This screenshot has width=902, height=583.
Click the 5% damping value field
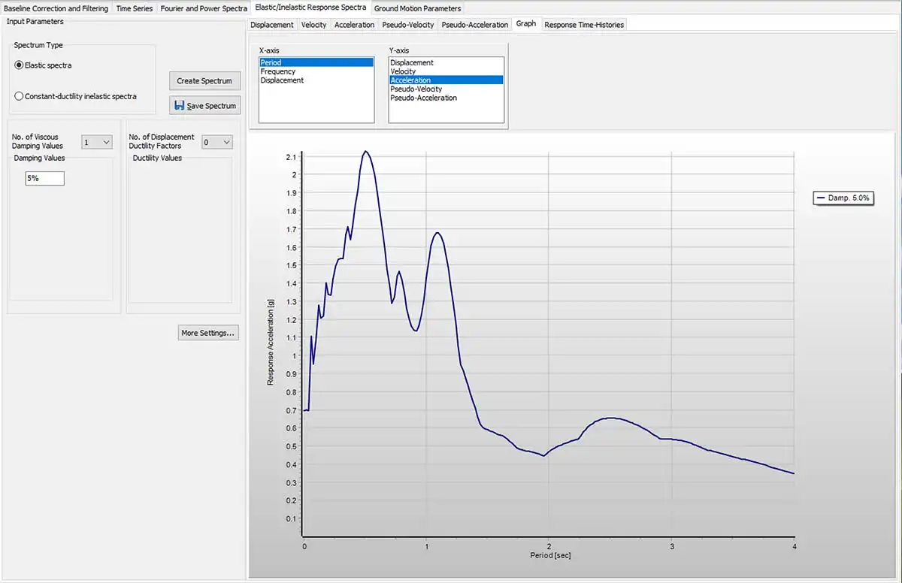pyautogui.click(x=44, y=179)
